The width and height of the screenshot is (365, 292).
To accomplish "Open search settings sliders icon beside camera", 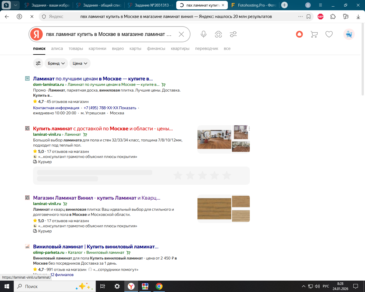I will (x=233, y=34).
